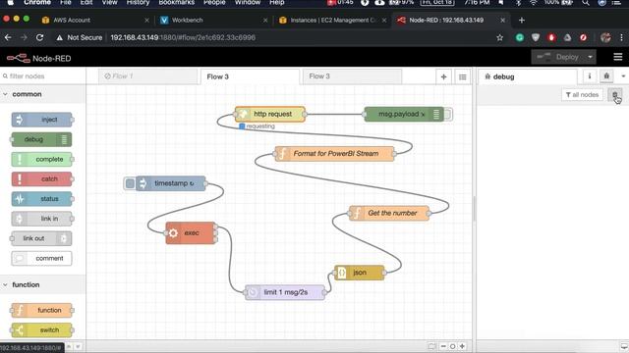
Task: Select the complete palette node
Action: [41, 159]
